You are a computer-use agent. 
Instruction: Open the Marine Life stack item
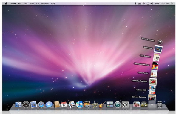click(158, 49)
